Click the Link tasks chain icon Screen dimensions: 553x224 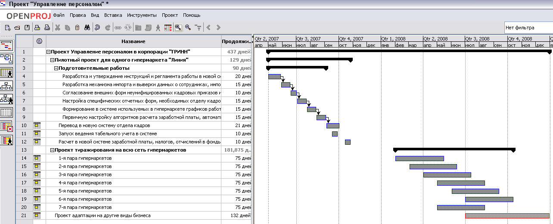118,28
